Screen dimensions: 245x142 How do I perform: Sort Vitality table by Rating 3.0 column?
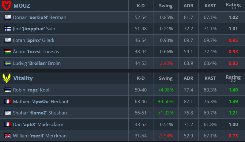[x=233, y=78]
